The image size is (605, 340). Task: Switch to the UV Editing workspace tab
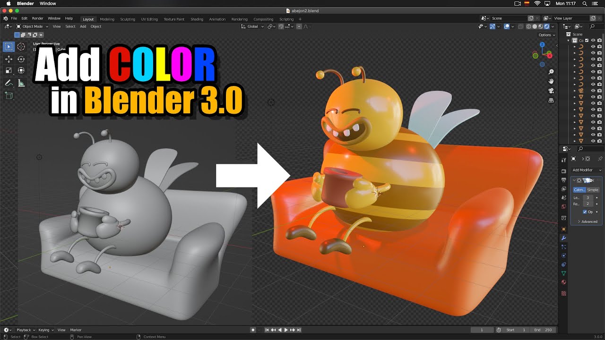[149, 19]
